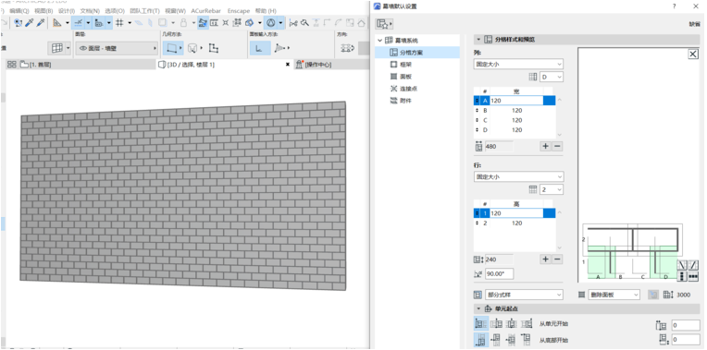Viewport: 707px width, 350px height.
Task: Click the direction flip icon
Action: pos(347,48)
